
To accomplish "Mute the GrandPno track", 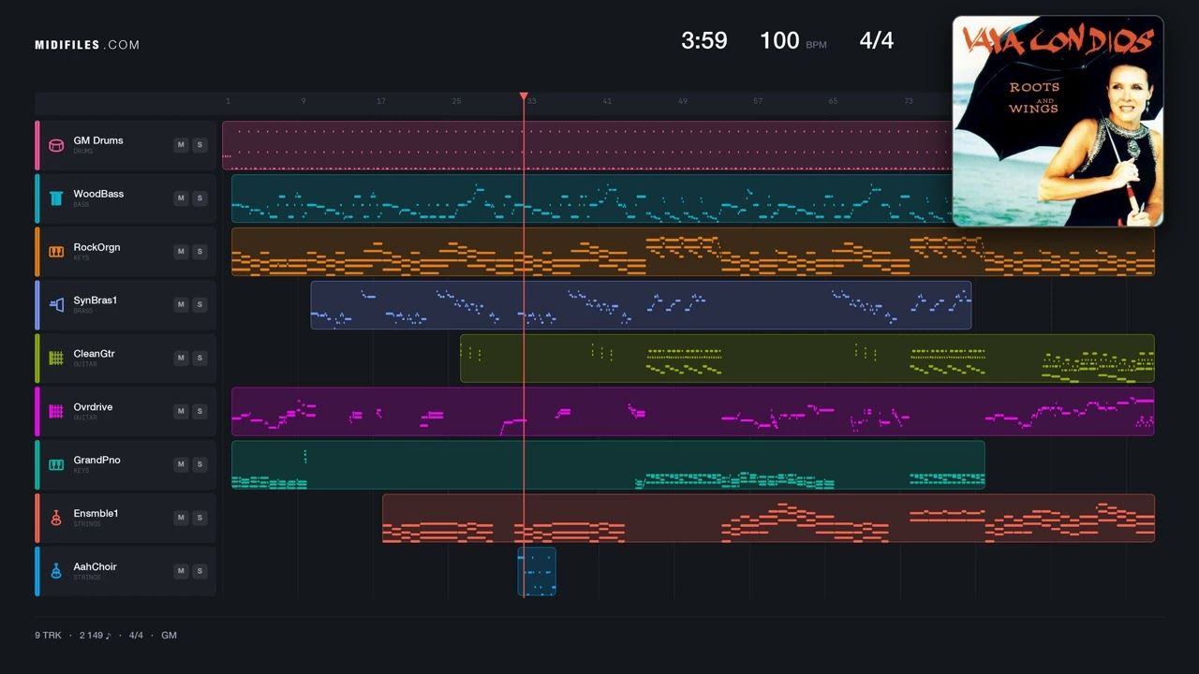I will [181, 464].
